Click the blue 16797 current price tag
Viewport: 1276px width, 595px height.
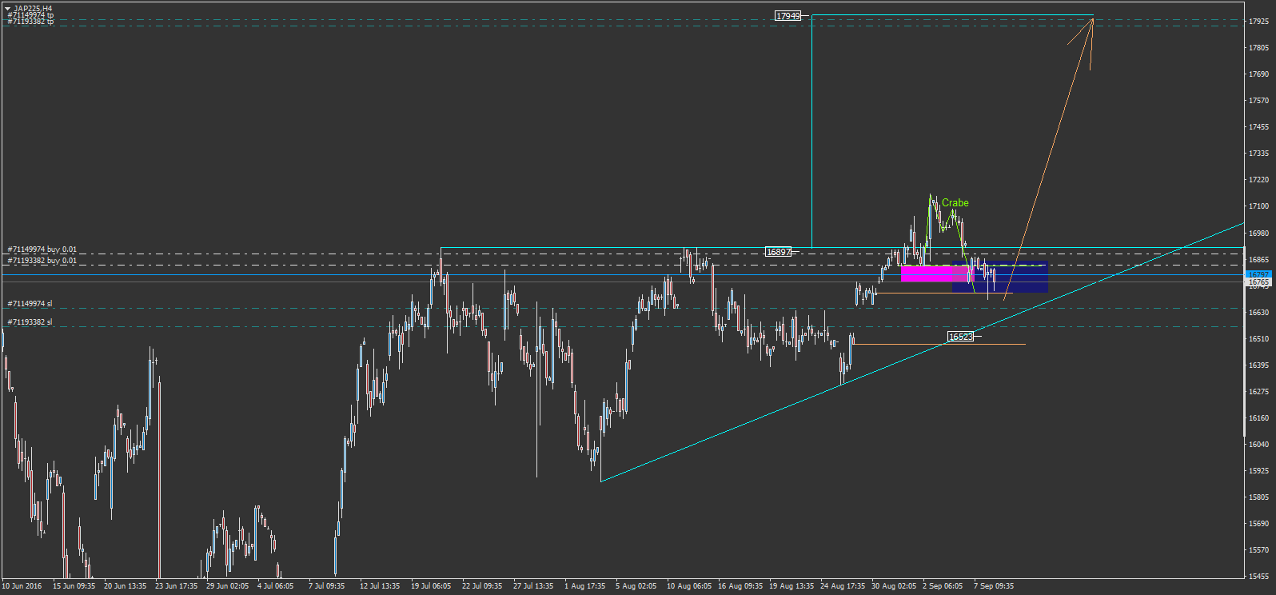coord(1258,274)
